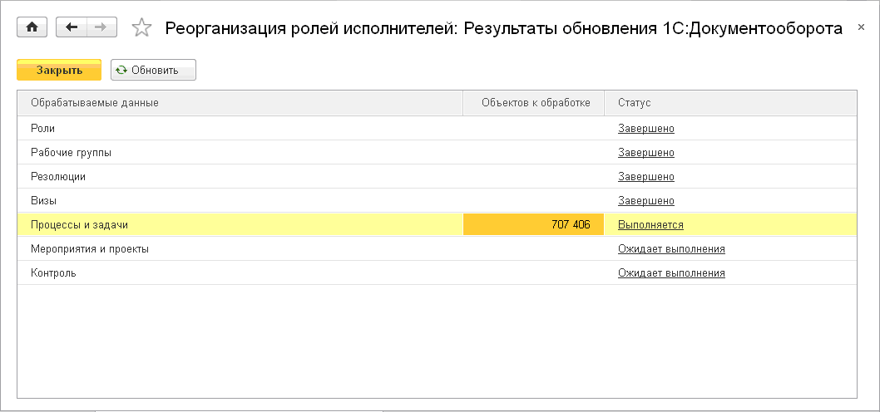
Task: Go back with the left arrow
Action: pos(72,27)
